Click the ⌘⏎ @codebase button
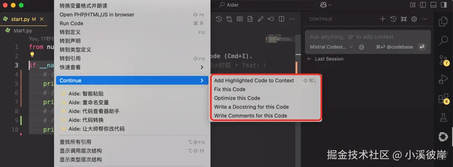This screenshot has height=167, width=453. pos(394,47)
